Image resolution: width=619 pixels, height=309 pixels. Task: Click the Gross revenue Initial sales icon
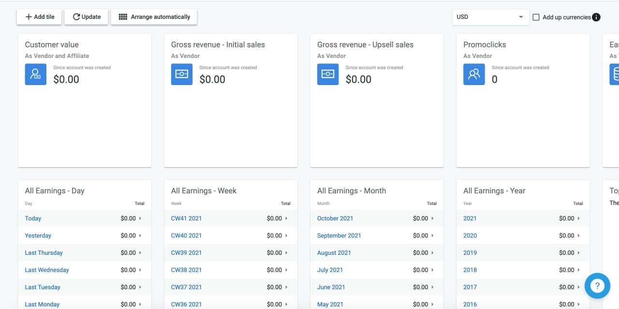pyautogui.click(x=182, y=74)
